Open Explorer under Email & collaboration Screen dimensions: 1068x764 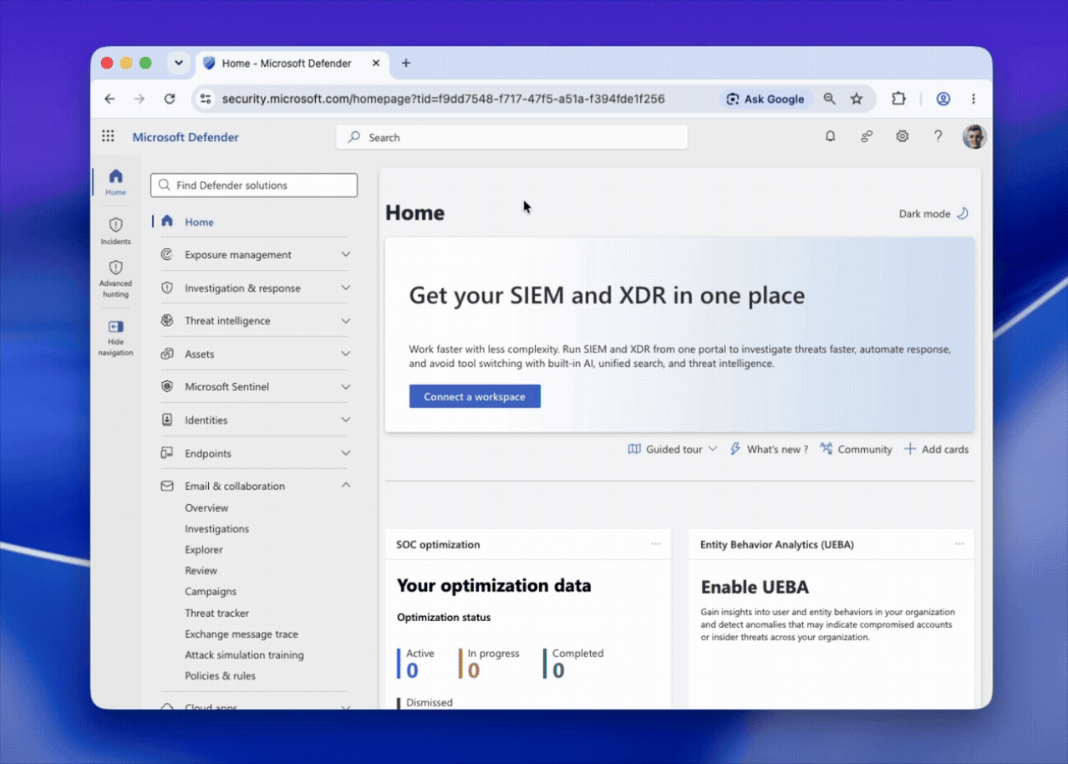click(x=204, y=550)
